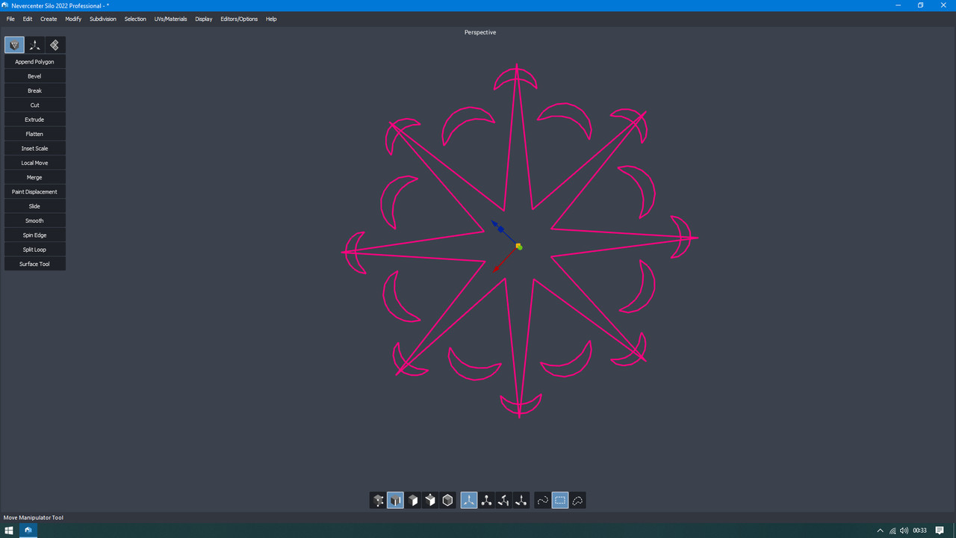Choose the rotate manipulator icon

[486, 501]
